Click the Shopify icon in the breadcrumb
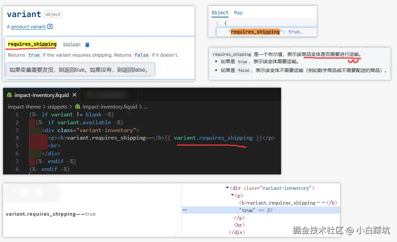The image size is (397, 242). coord(77,107)
